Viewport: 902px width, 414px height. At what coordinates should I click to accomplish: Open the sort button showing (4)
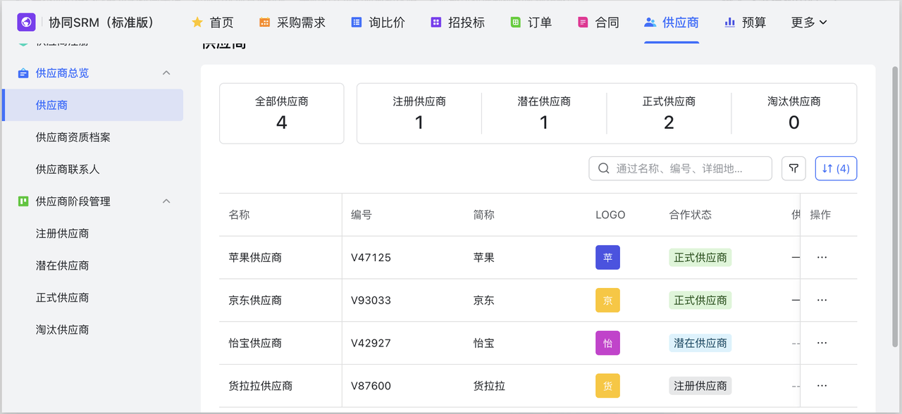(x=836, y=168)
